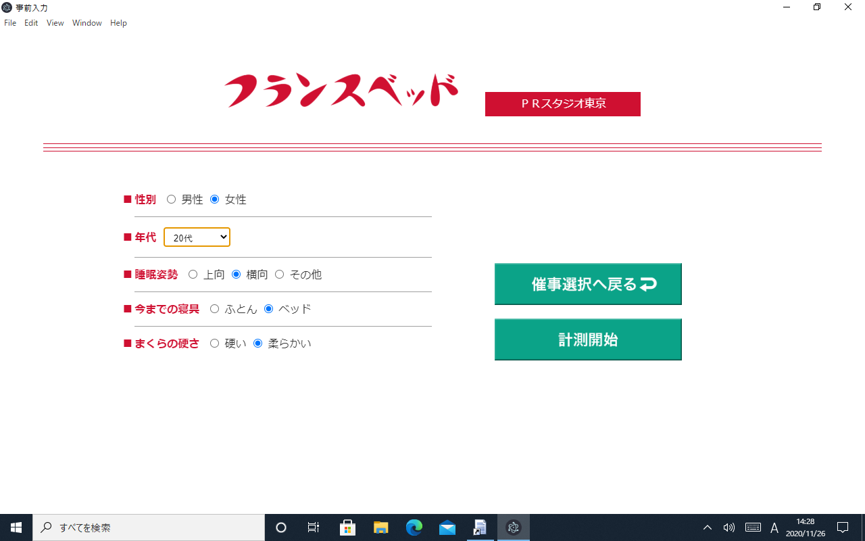Open the touch keyboard icon

[753, 527]
